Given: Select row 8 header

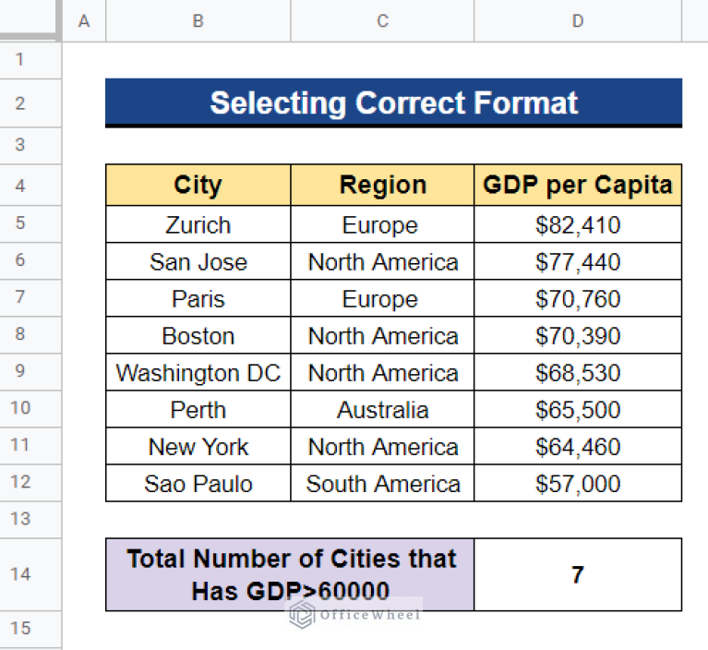Looking at the screenshot, I should click(x=30, y=335).
